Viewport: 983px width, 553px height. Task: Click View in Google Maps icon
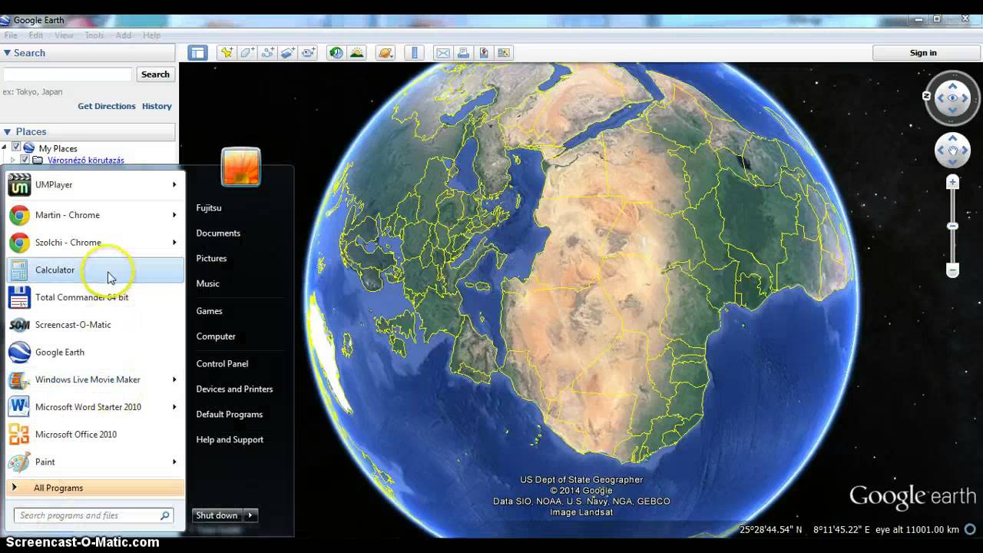pyautogui.click(x=504, y=53)
